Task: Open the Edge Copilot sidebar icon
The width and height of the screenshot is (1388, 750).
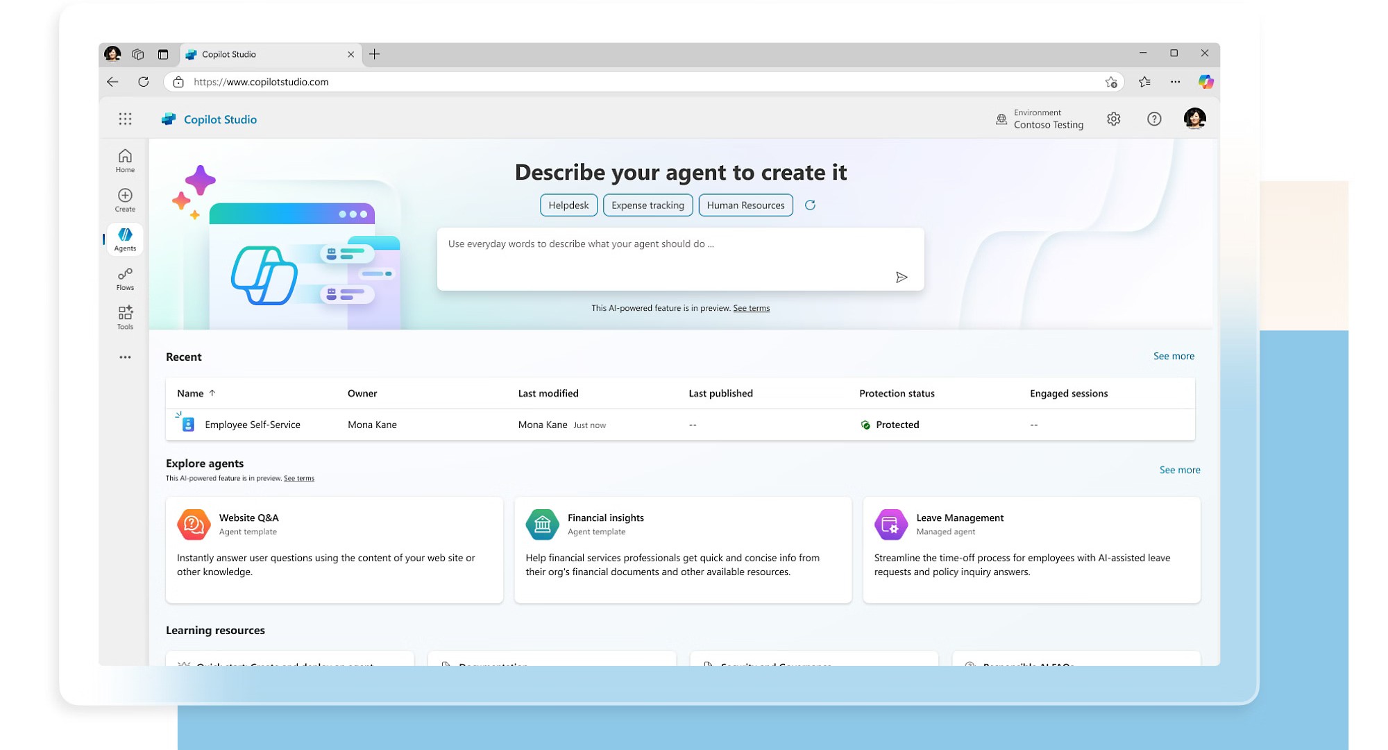Action: click(1205, 82)
